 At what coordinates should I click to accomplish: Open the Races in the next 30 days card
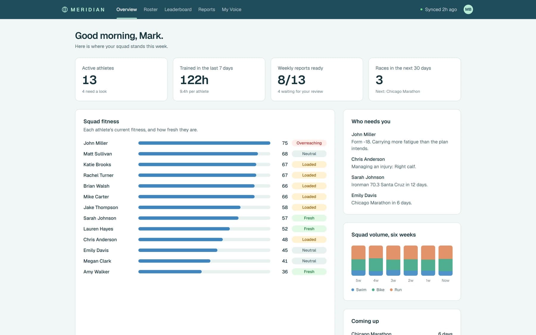point(415,79)
